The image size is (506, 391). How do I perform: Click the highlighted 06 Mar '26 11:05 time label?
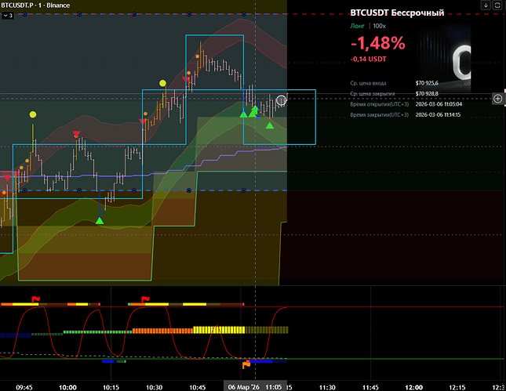(x=254, y=386)
